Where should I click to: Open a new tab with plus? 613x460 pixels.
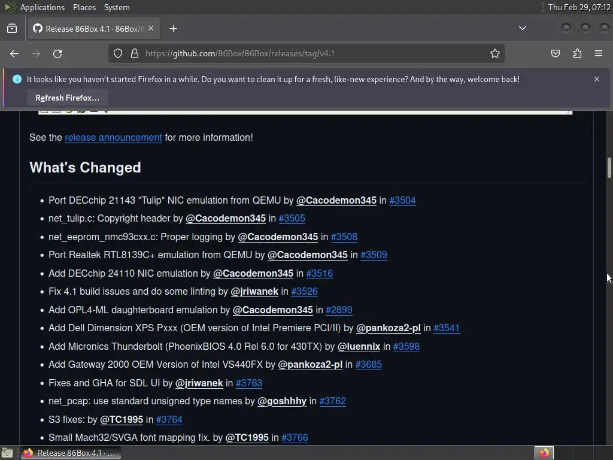click(x=174, y=29)
